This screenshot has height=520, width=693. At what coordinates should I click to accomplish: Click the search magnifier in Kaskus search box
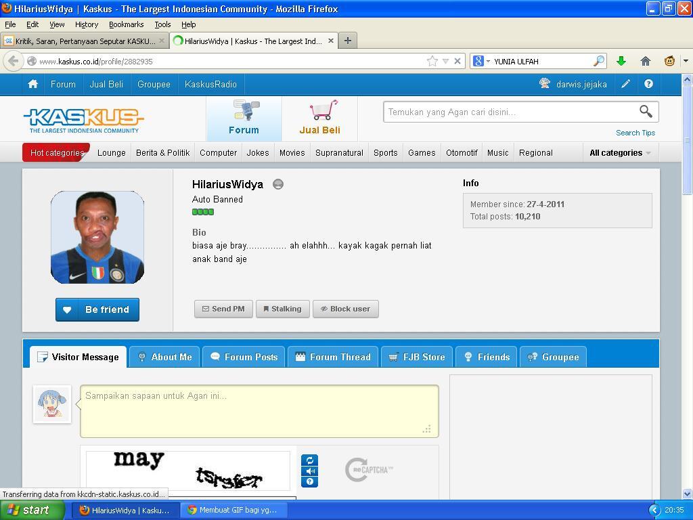click(x=646, y=112)
